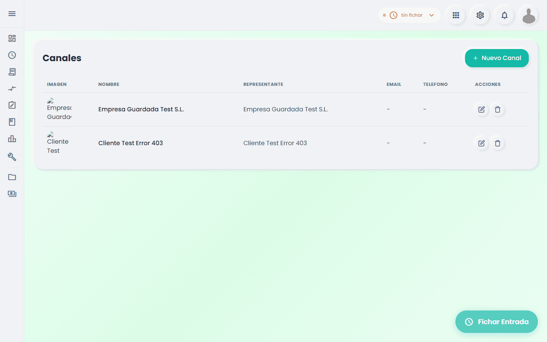Click the money payments sidebar icon
547x342 pixels.
pos(12,194)
